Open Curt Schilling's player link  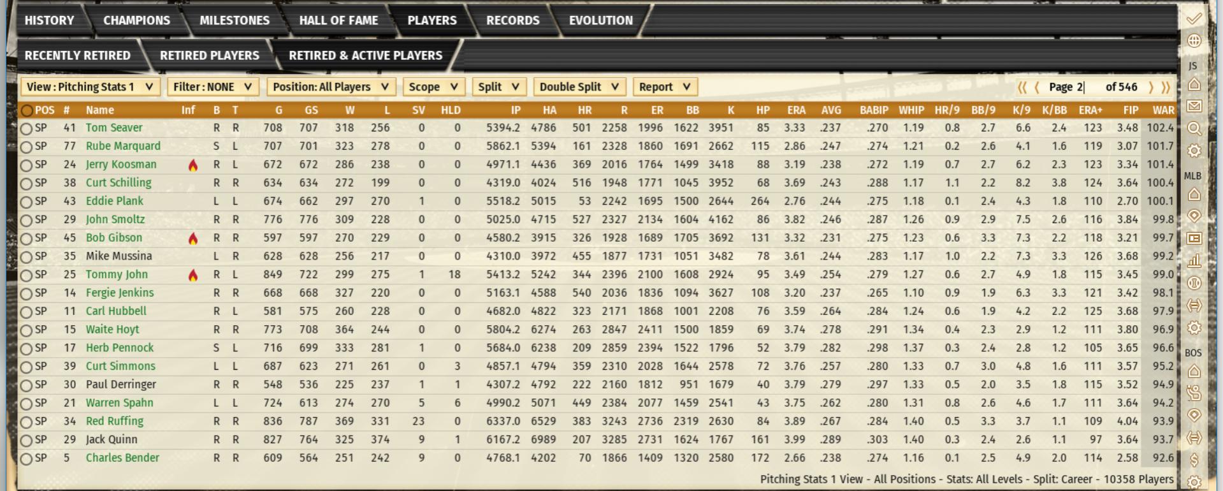pos(119,183)
